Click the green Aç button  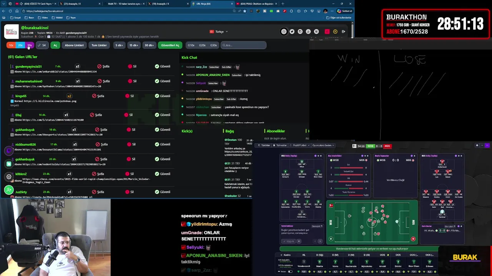pyautogui.click(x=55, y=45)
